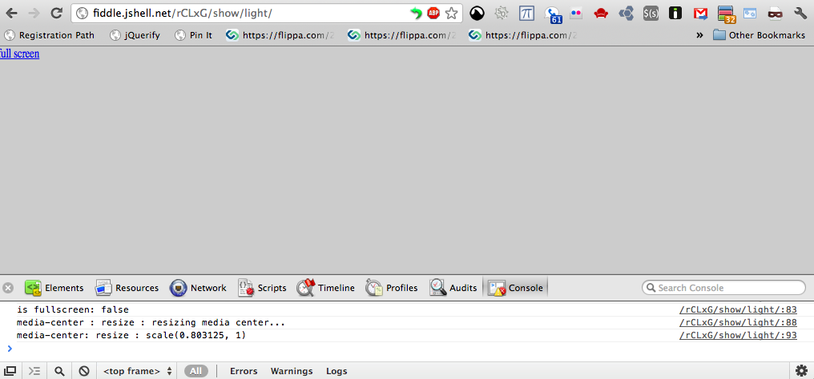Switch to the Timeline panel

pos(326,288)
